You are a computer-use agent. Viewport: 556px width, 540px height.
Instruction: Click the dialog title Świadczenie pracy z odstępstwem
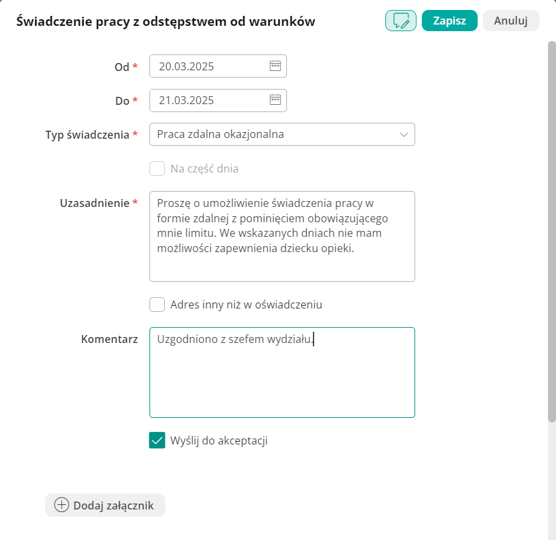165,22
